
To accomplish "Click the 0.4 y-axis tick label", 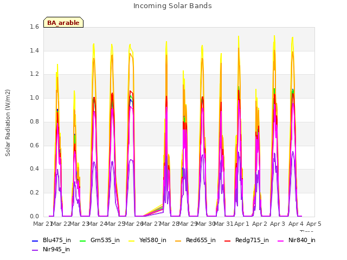I will (x=34, y=169).
